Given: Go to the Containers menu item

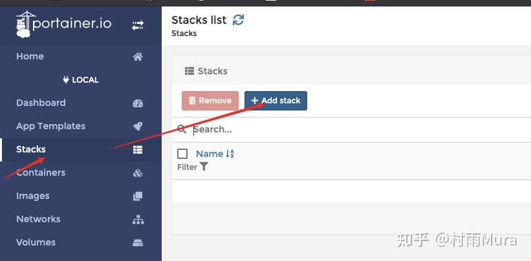Looking at the screenshot, I should coord(41,172).
